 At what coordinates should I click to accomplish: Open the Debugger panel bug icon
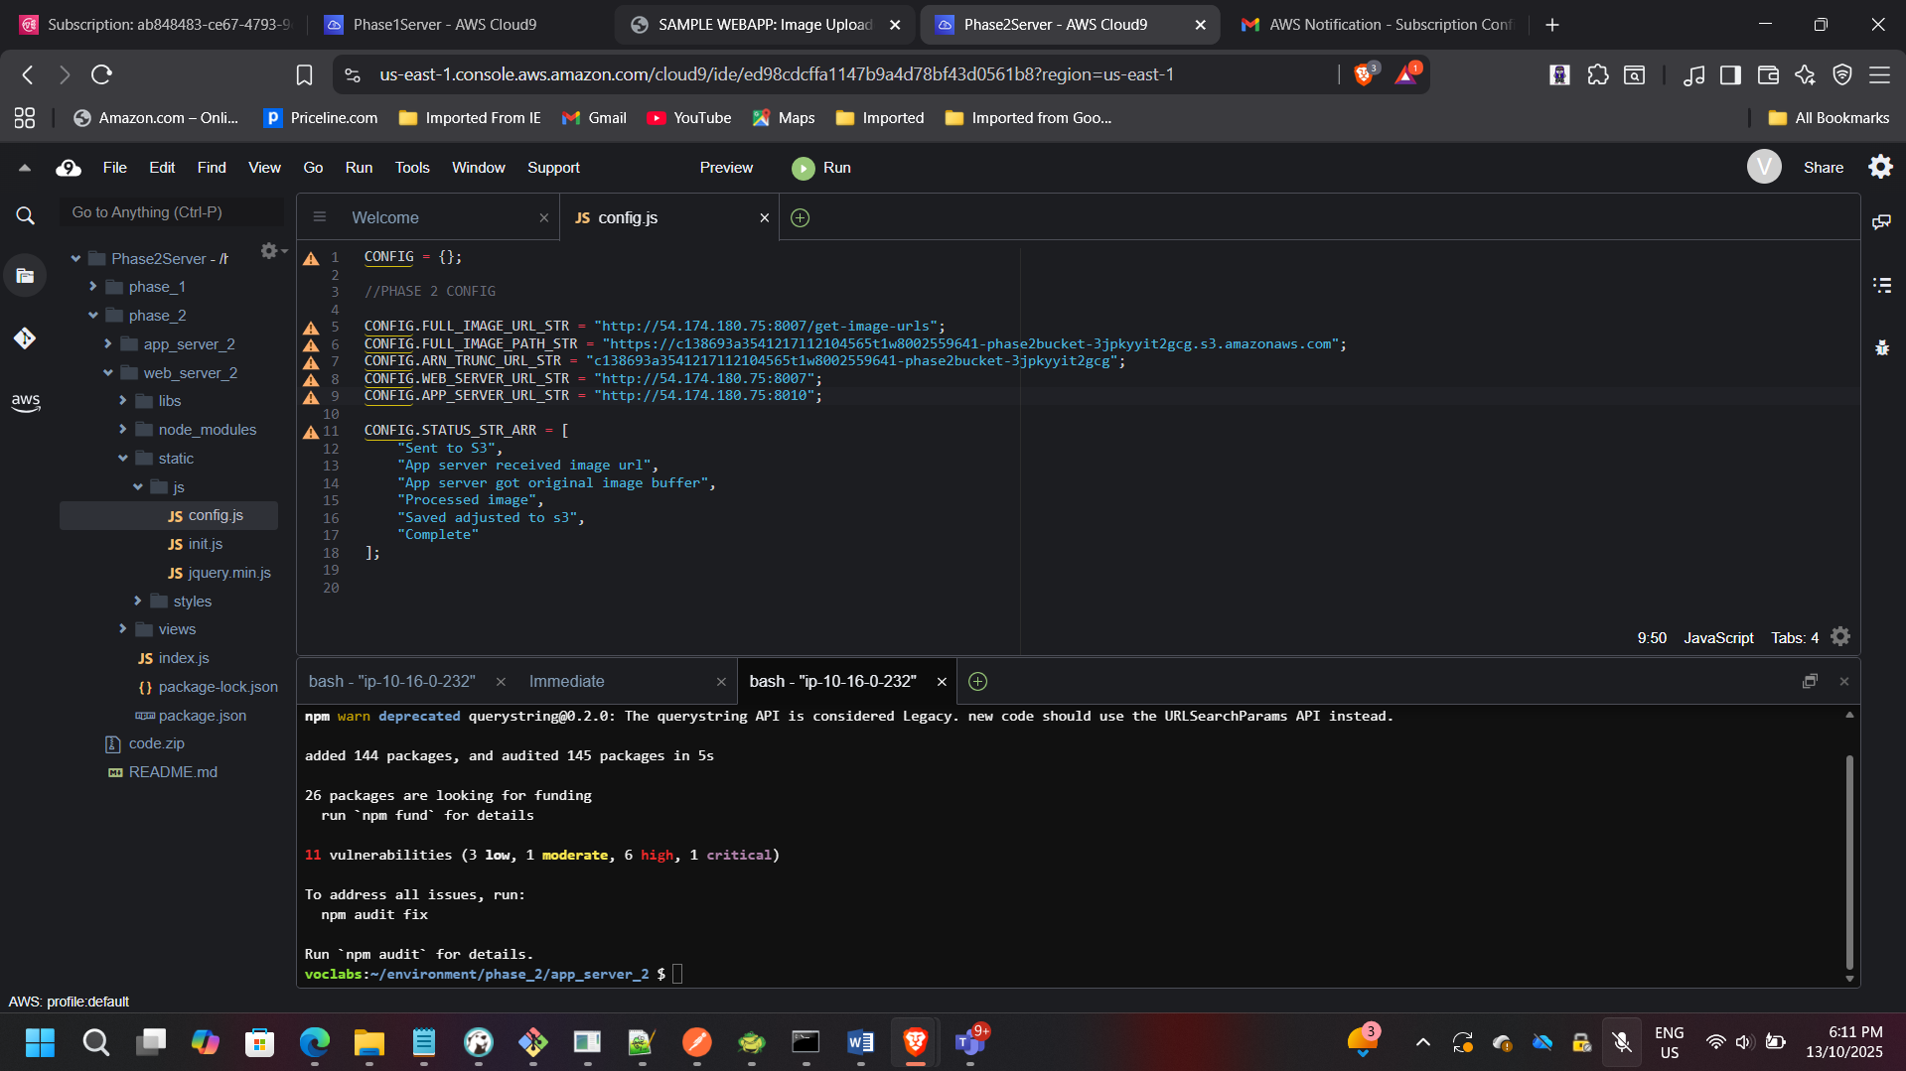1882,347
